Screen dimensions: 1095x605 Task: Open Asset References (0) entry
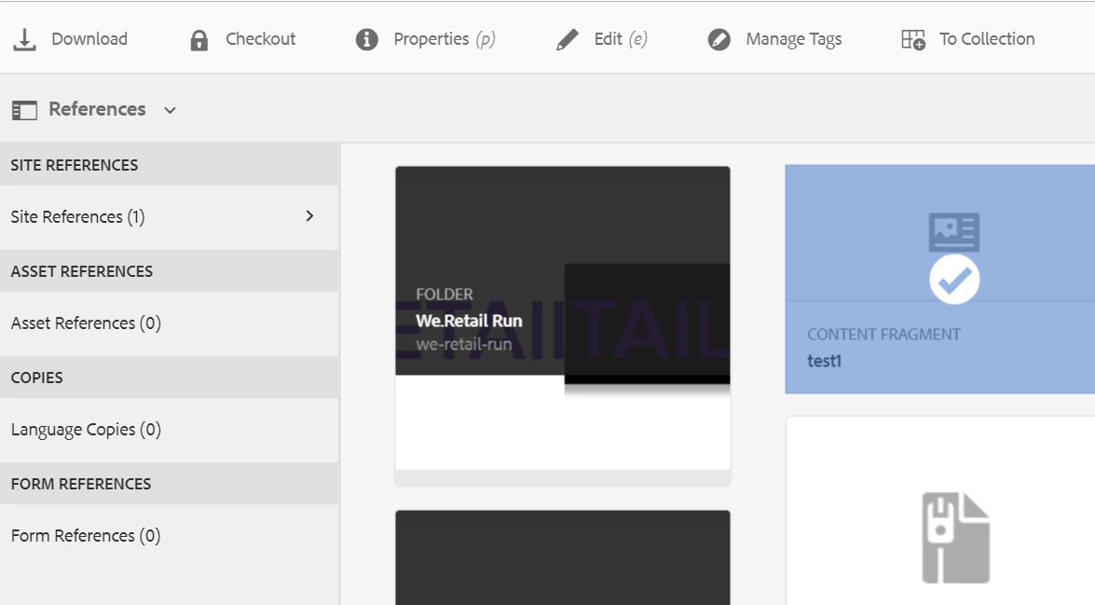(170, 323)
